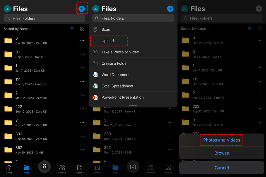Open folder 2 dated Mar 22, 2023, left screen

point(44,95)
